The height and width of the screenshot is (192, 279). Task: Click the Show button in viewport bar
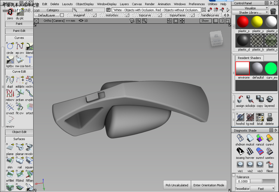(x=205, y=21)
